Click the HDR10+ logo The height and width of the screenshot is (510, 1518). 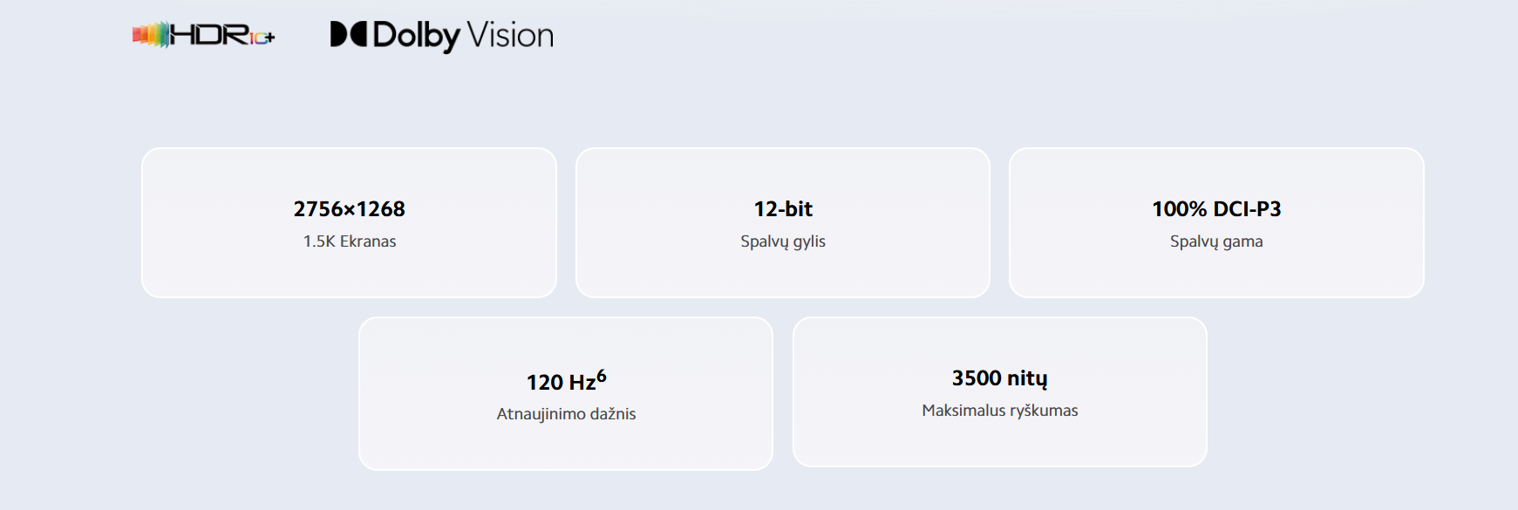(x=204, y=35)
